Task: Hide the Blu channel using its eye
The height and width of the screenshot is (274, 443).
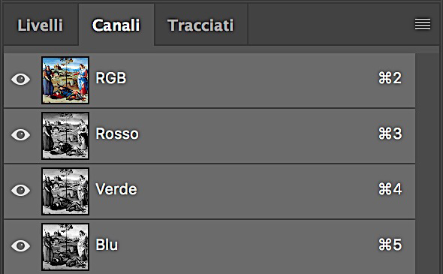Action: [20, 245]
